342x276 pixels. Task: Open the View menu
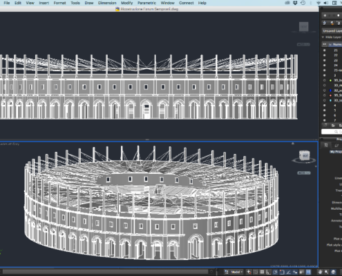(30, 3)
